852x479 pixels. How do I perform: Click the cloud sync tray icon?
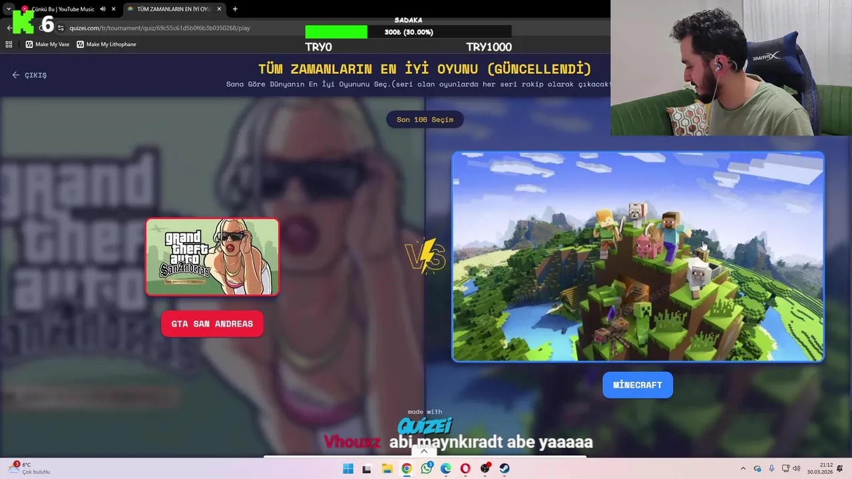point(758,469)
